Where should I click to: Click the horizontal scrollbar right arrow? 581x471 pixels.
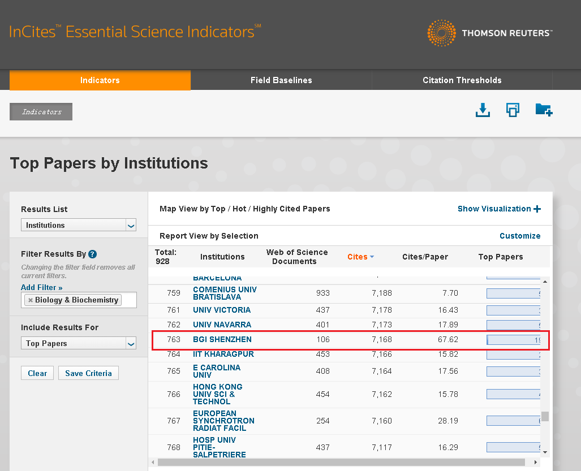pyautogui.click(x=535, y=462)
